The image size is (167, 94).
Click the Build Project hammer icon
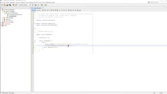point(33,5)
